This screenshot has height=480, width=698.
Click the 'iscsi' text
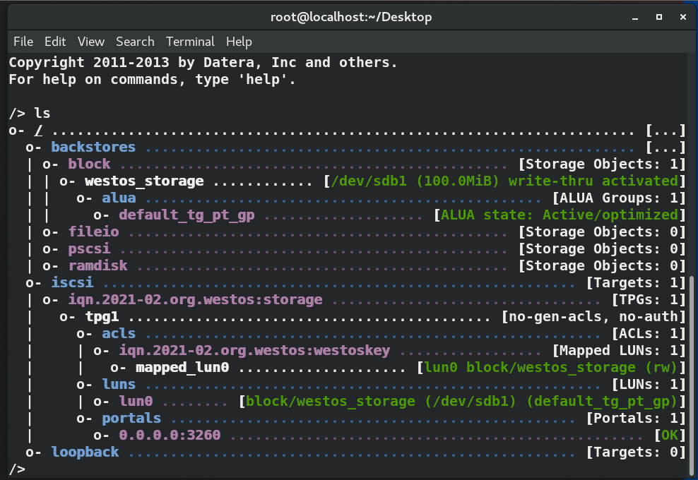(72, 282)
